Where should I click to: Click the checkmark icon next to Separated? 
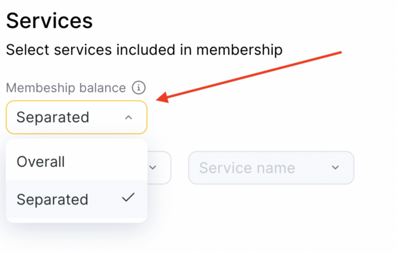click(128, 198)
